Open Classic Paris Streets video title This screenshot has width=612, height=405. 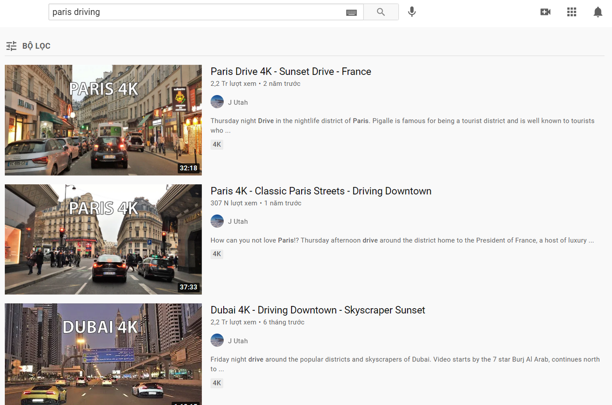(x=321, y=191)
